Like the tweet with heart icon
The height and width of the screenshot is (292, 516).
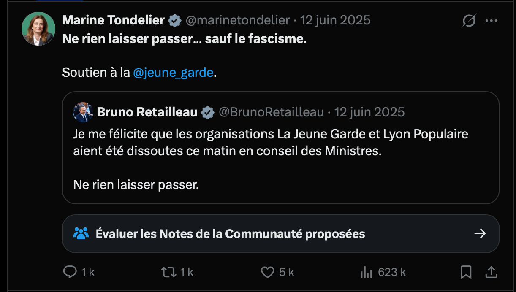pos(267,272)
